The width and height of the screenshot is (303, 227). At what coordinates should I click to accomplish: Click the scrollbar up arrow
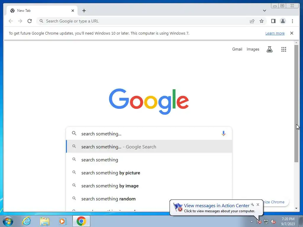[x=296, y=43]
